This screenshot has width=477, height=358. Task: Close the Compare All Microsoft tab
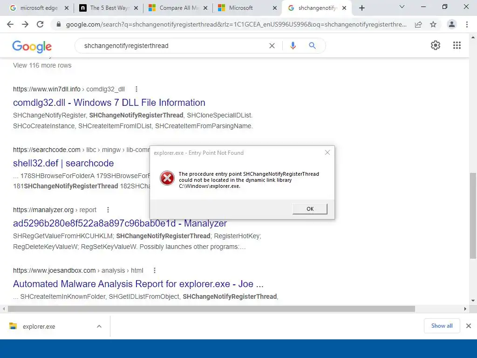(205, 8)
